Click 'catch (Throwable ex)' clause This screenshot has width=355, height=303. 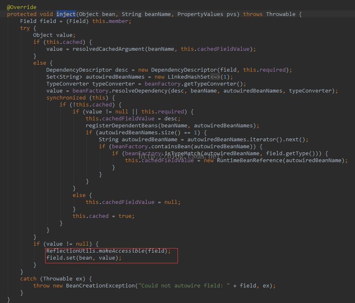[53, 279]
